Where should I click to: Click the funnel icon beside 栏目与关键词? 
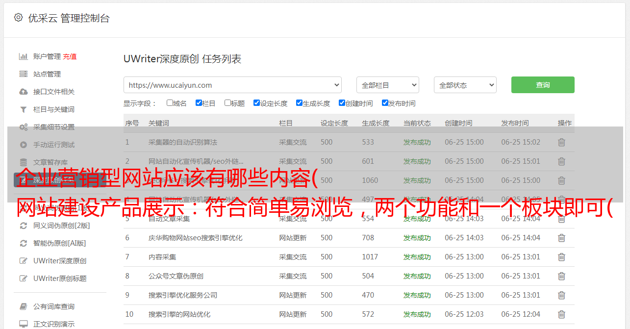click(x=23, y=109)
